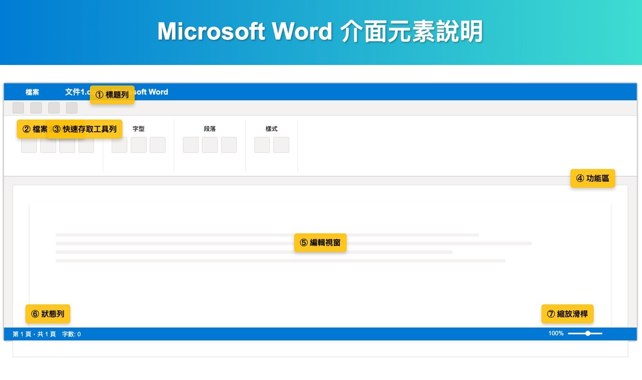Click the last button in 段落 group
This screenshot has width=642, height=380.
pos(229,145)
